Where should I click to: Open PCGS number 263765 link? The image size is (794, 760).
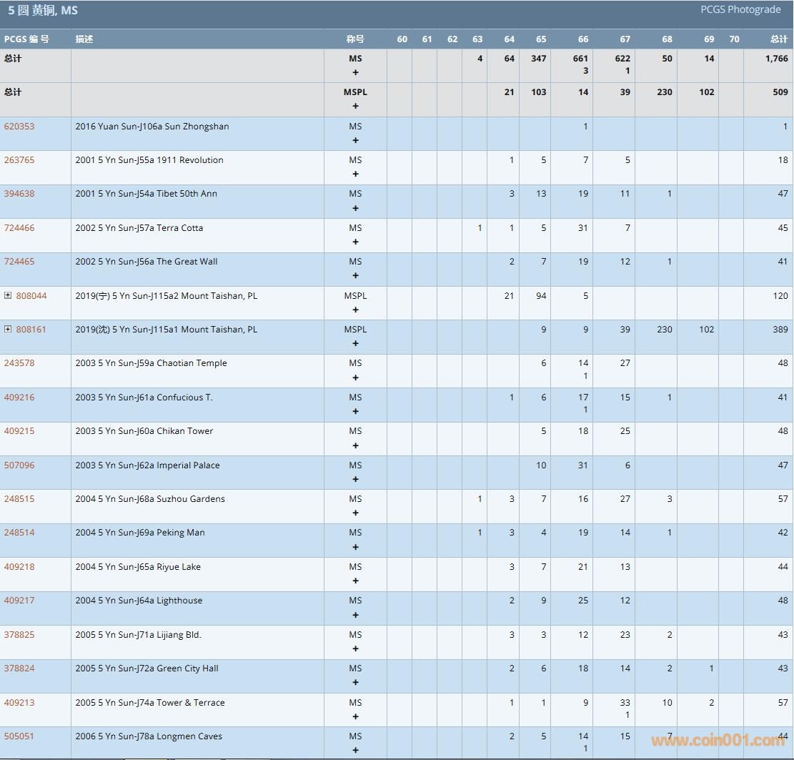coord(19,160)
